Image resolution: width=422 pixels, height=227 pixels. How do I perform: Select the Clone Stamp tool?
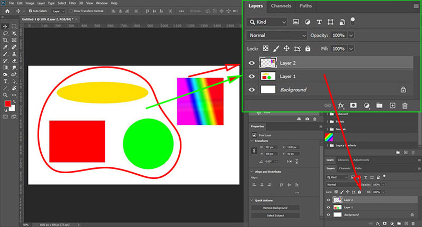(14, 54)
